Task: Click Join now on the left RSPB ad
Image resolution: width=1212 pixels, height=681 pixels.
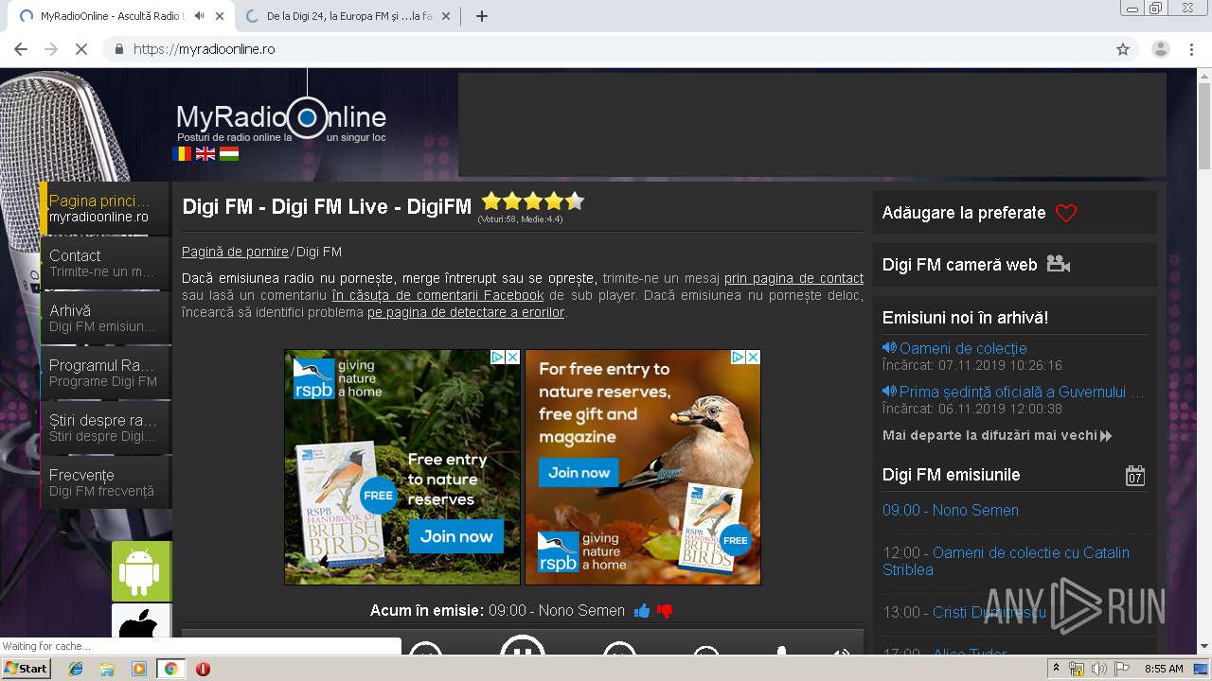Action: tap(456, 536)
